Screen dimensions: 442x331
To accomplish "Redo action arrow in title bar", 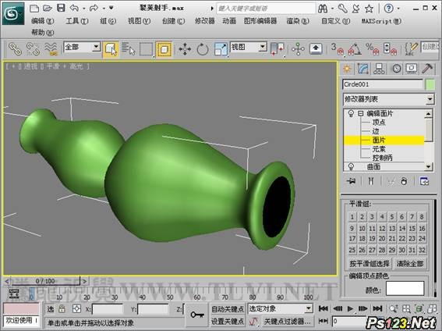I will pos(94,8).
